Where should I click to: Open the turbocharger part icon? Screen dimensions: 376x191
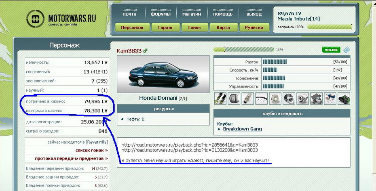point(303,98)
